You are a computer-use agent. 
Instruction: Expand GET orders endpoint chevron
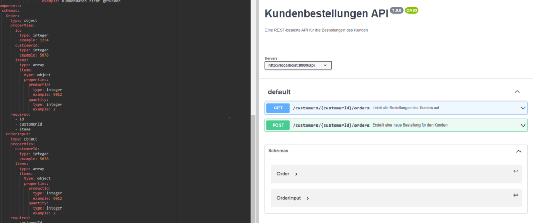523,108
